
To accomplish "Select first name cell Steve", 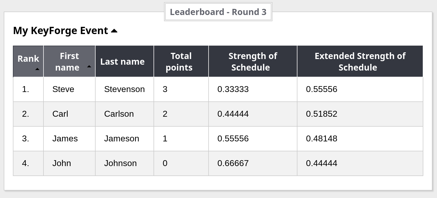I will 63,89.
